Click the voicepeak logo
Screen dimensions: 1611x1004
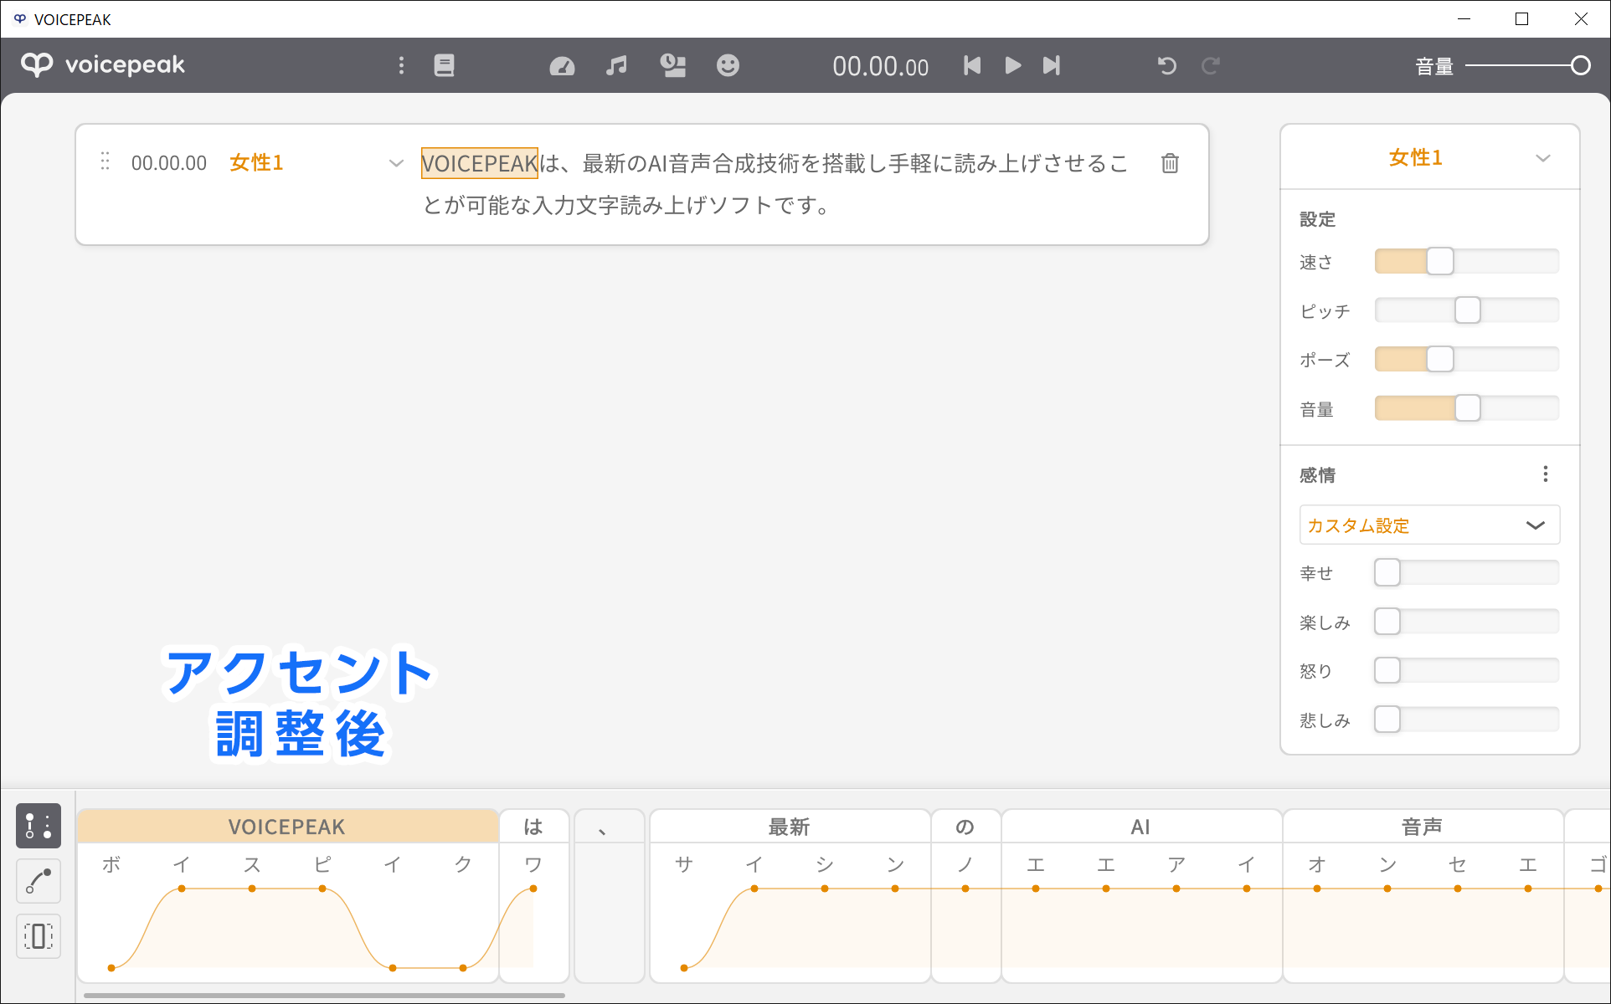tap(102, 64)
